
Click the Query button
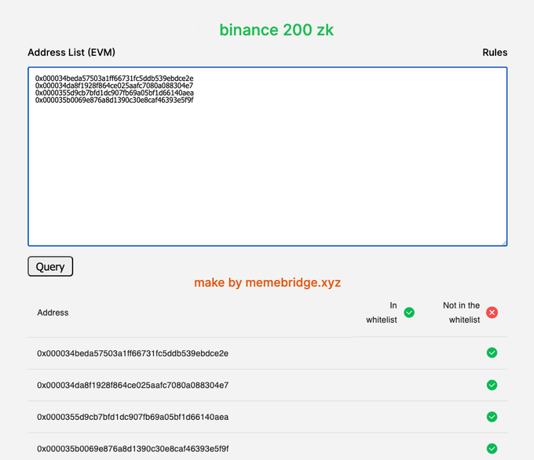click(x=50, y=266)
